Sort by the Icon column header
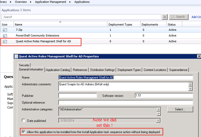The image size is (201, 137). click(7, 25)
